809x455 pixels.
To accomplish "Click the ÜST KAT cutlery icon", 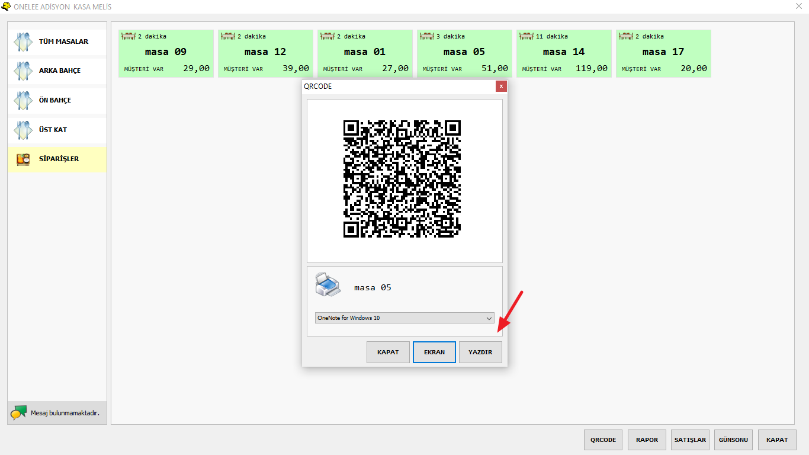I will click(x=23, y=130).
